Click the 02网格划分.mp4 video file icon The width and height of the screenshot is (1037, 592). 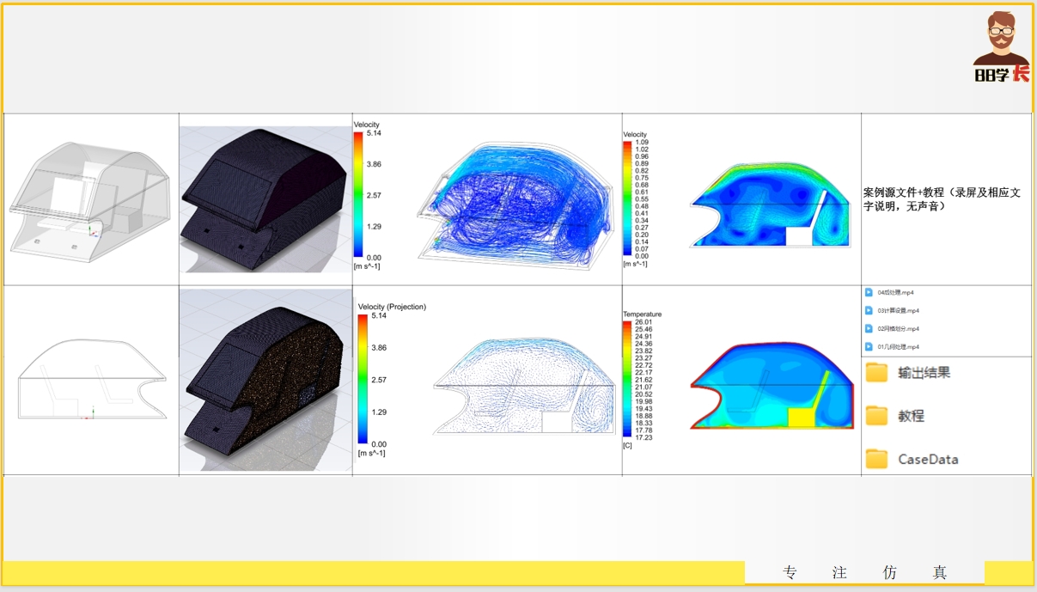pyautogui.click(x=869, y=328)
